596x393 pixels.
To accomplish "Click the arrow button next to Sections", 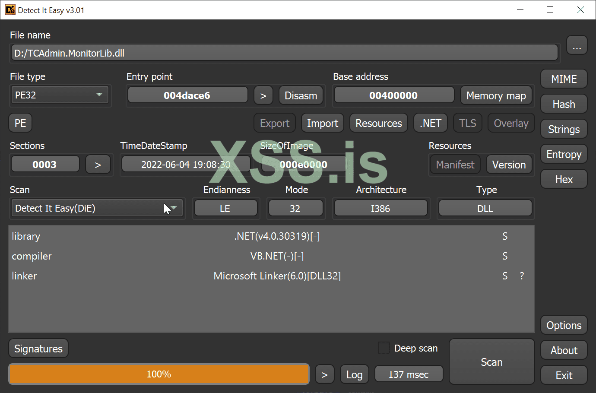I will tap(98, 165).
